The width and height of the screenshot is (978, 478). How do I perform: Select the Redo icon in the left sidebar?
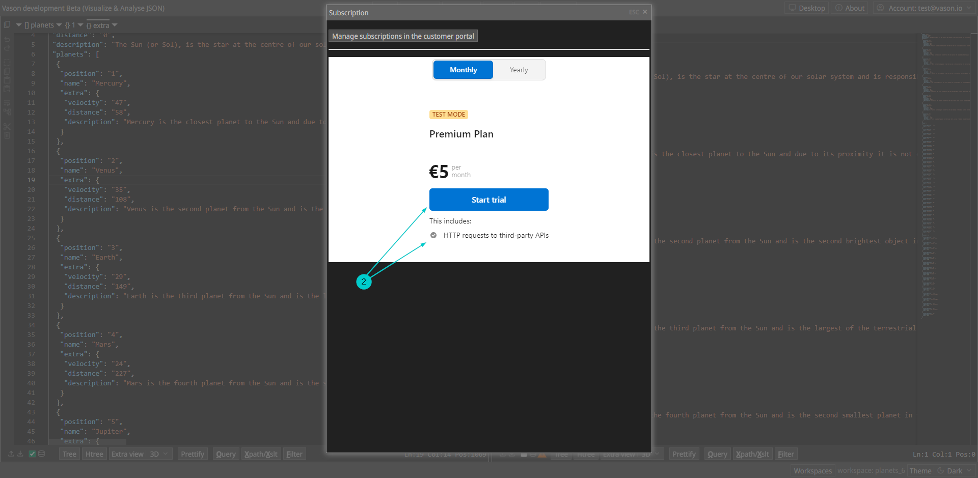coord(7,48)
